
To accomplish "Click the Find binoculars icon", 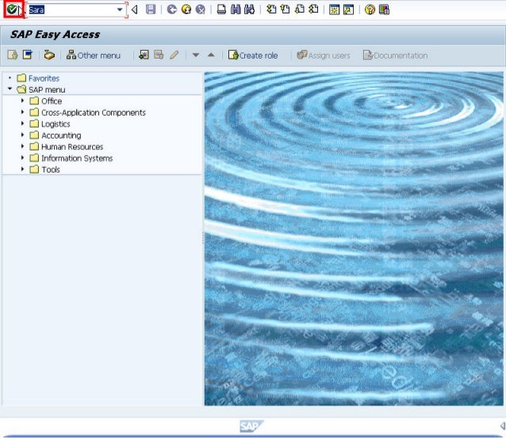I will pos(236,10).
